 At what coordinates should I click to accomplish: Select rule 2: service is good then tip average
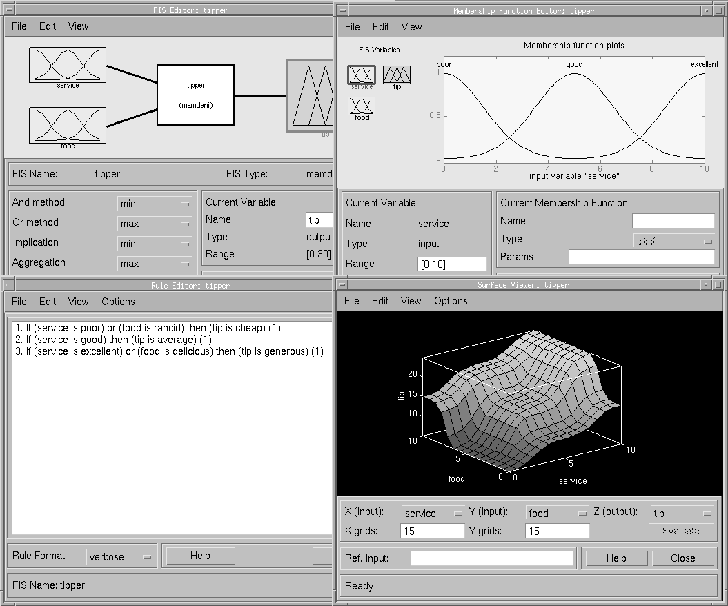click(x=113, y=340)
